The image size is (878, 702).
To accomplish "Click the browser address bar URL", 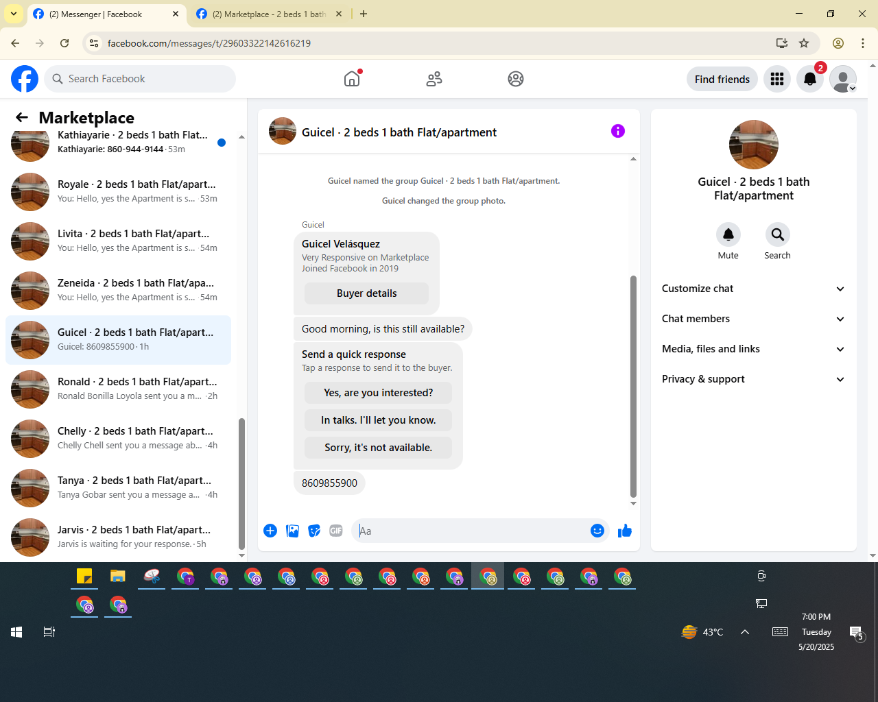I will pyautogui.click(x=209, y=43).
